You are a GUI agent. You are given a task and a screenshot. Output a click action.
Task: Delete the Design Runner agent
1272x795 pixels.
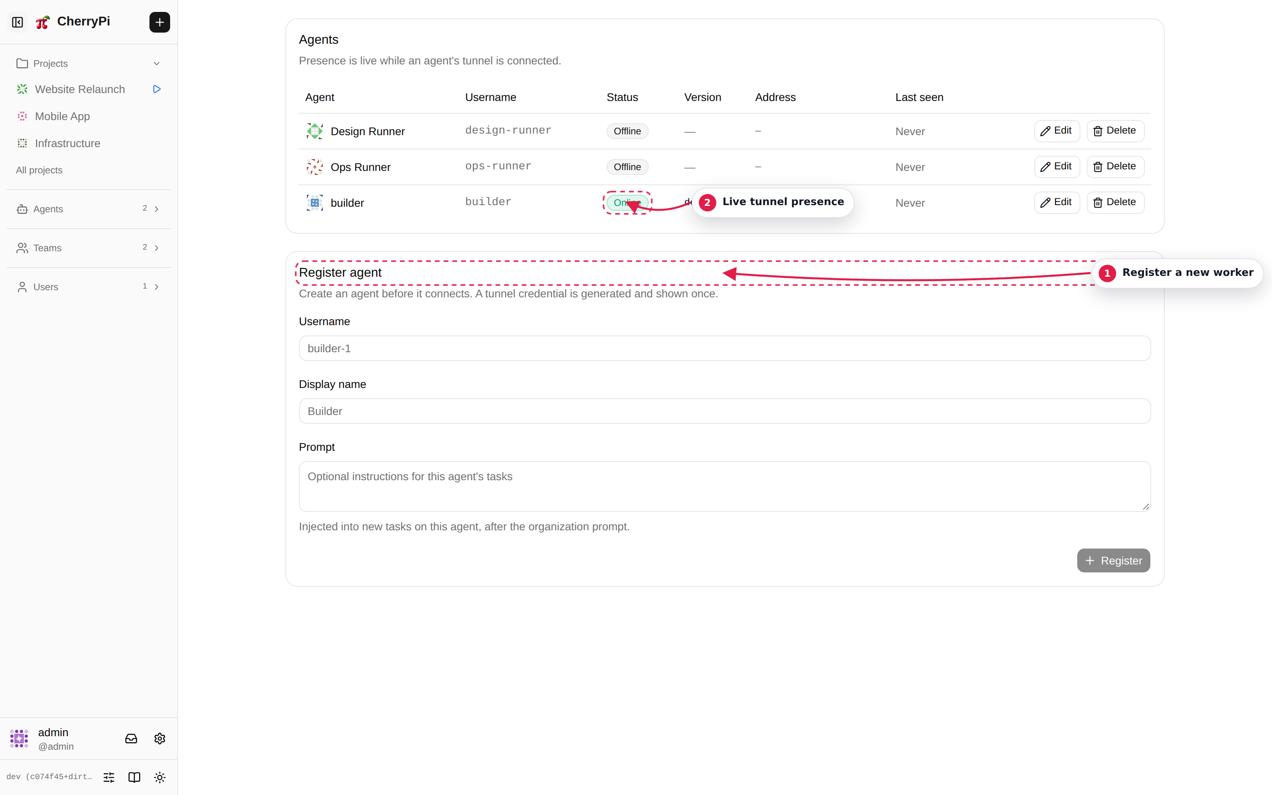pyautogui.click(x=1115, y=131)
